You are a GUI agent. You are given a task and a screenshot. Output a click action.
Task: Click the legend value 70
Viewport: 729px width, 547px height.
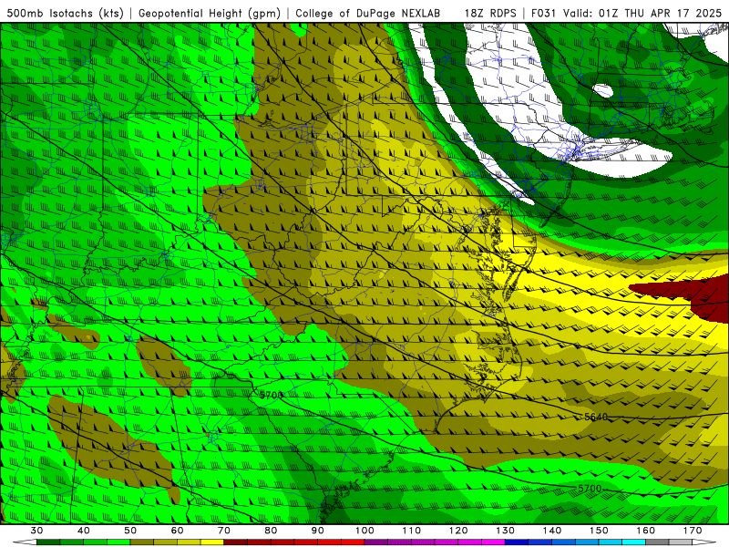click(x=224, y=531)
